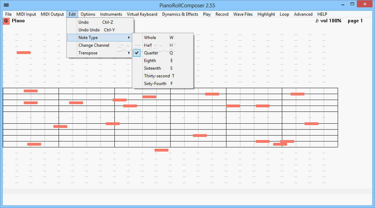Select Half note type
375x208 pixels.
coord(163,45)
